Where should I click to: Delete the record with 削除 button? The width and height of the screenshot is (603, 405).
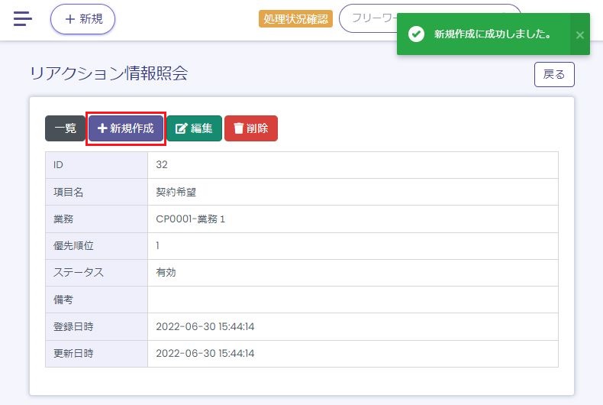click(251, 128)
